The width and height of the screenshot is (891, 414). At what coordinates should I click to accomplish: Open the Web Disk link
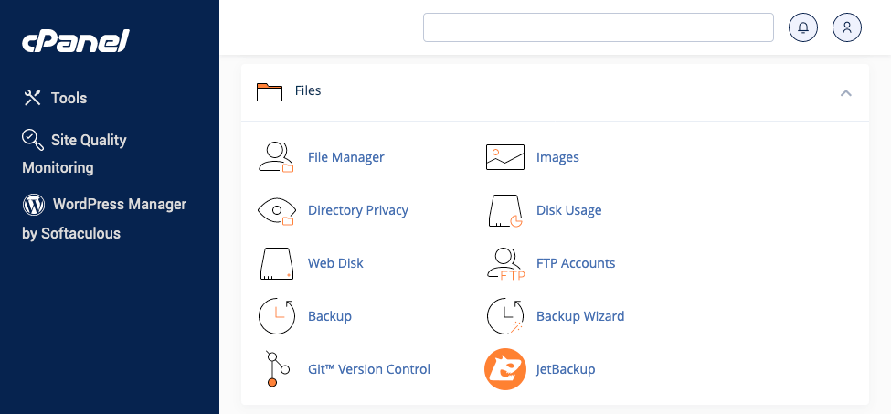coord(335,263)
